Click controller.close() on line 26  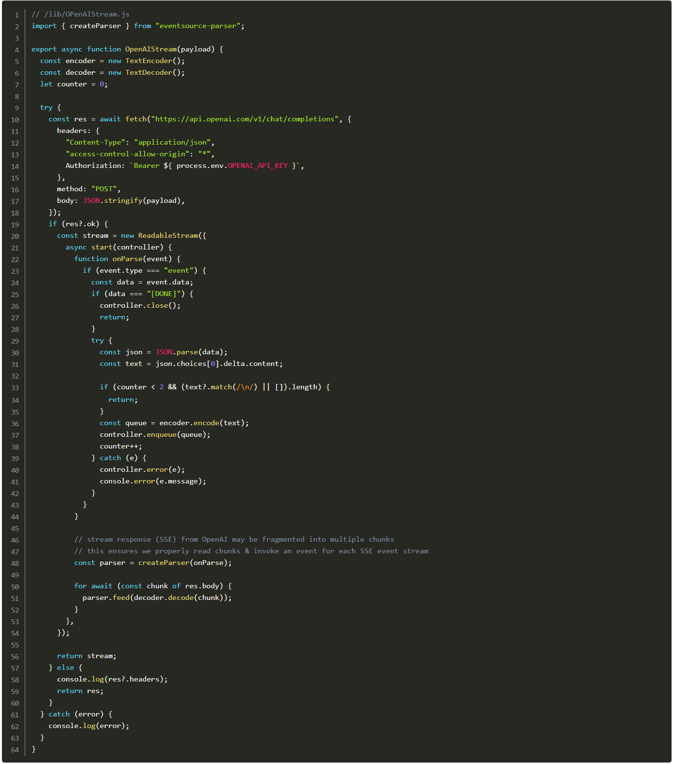pos(138,305)
